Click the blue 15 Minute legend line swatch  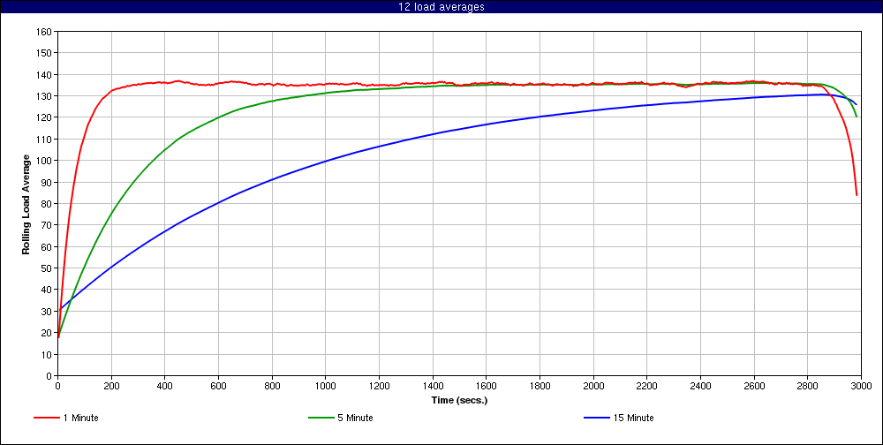595,418
